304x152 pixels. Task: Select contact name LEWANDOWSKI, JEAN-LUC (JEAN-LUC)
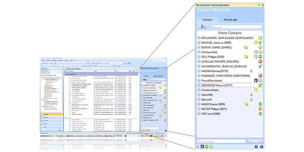click(x=224, y=66)
